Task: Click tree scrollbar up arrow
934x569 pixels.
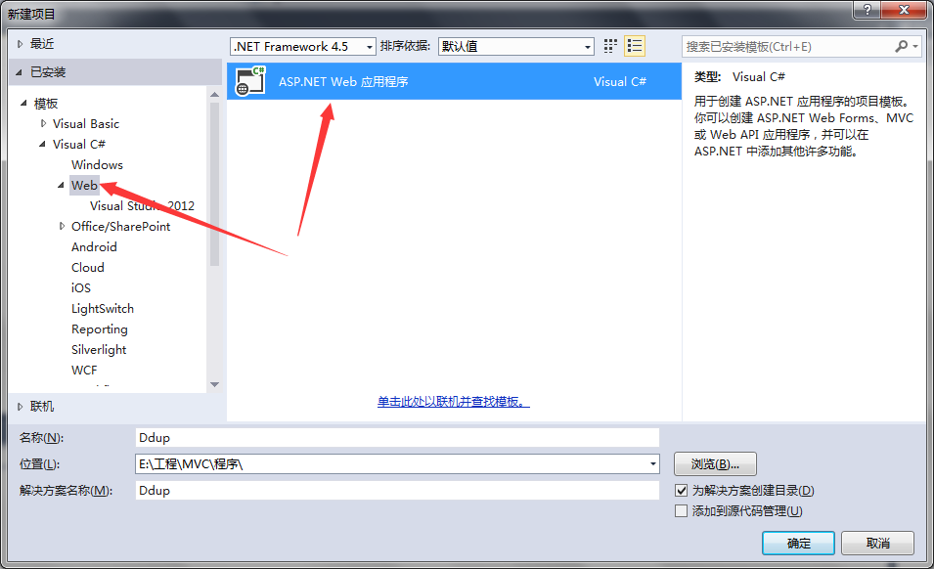Action: point(214,95)
